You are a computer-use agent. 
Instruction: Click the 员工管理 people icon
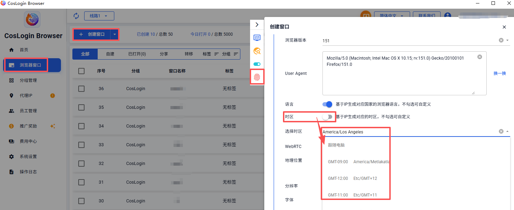pos(11,111)
